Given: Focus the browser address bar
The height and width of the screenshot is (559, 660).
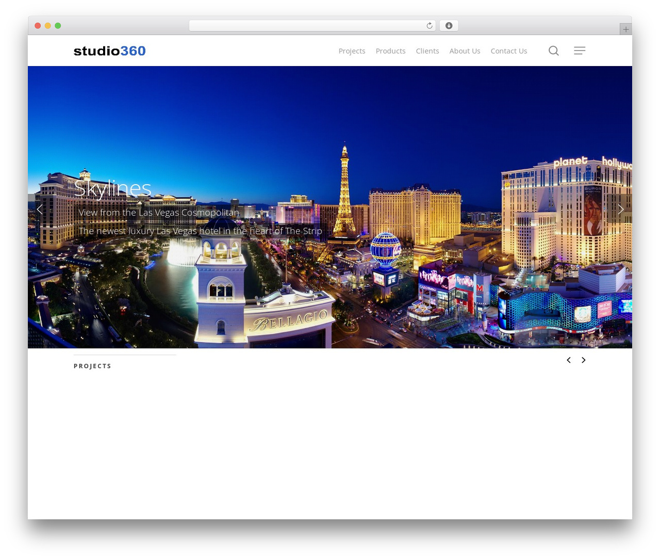Looking at the screenshot, I should click(312, 26).
